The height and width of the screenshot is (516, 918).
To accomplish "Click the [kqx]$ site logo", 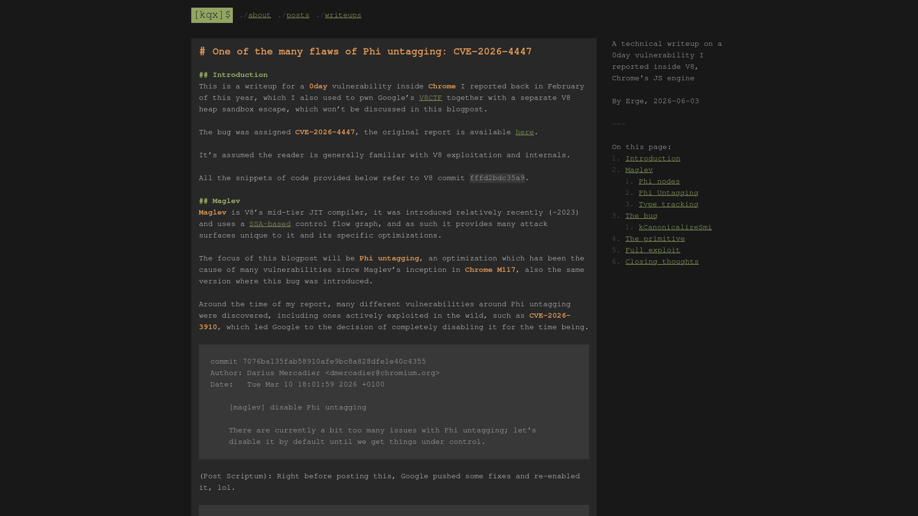I will [212, 15].
